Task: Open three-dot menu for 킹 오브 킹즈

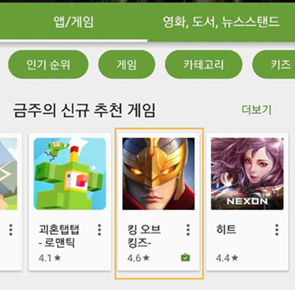Action: pyautogui.click(x=188, y=230)
